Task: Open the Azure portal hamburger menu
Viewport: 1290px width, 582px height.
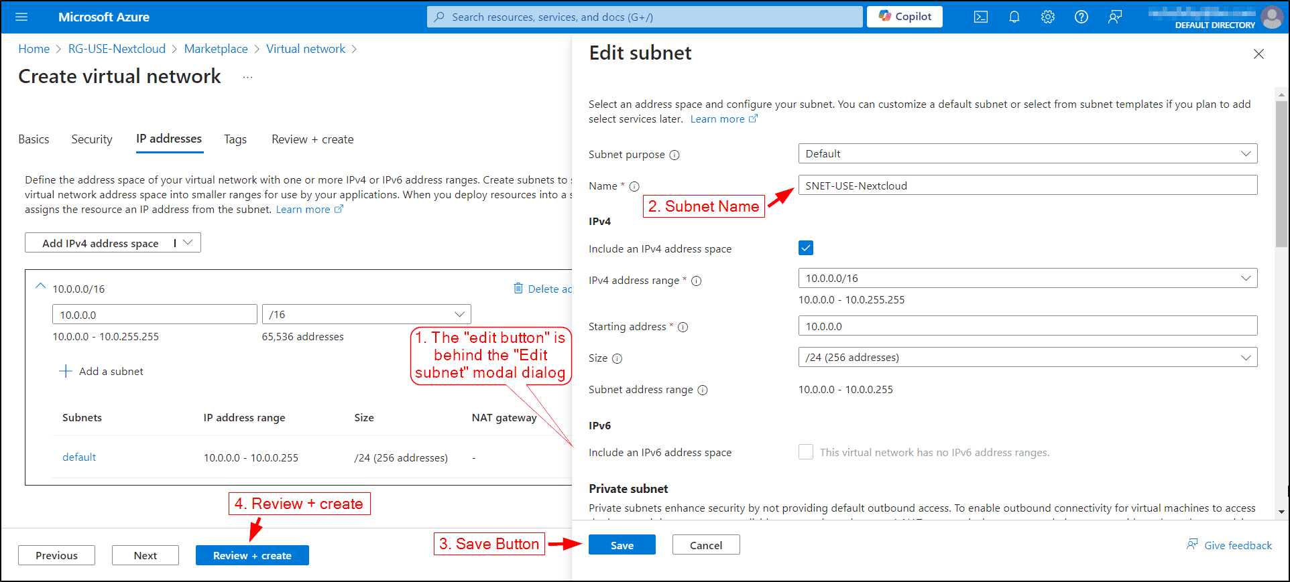Action: pos(21,17)
